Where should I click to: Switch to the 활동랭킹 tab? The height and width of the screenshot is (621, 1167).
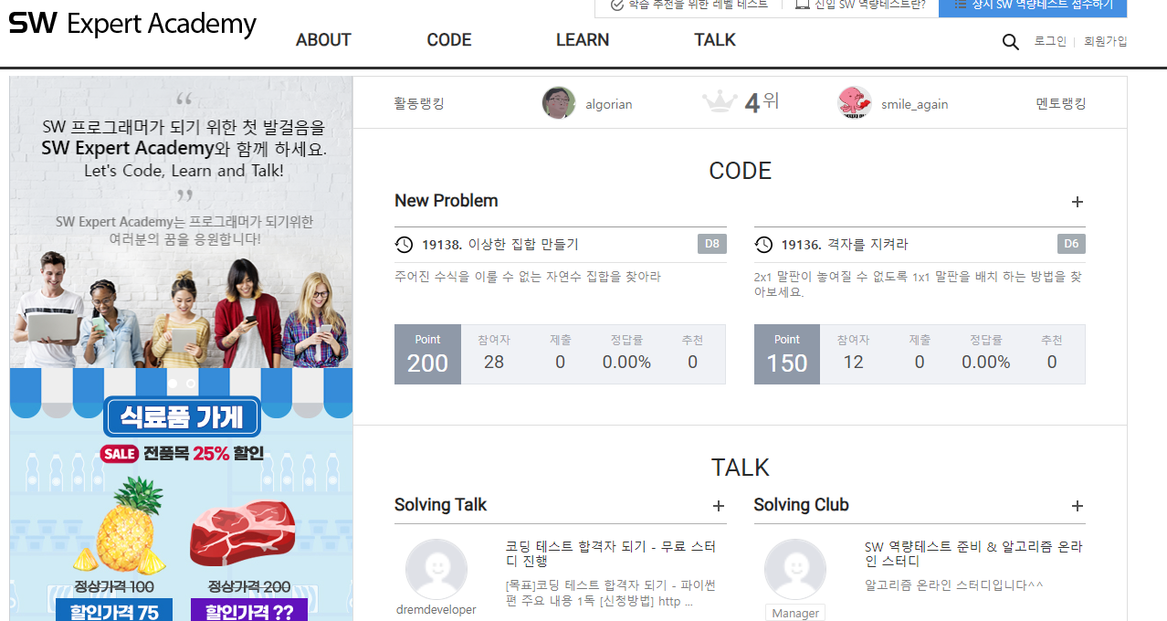(418, 104)
